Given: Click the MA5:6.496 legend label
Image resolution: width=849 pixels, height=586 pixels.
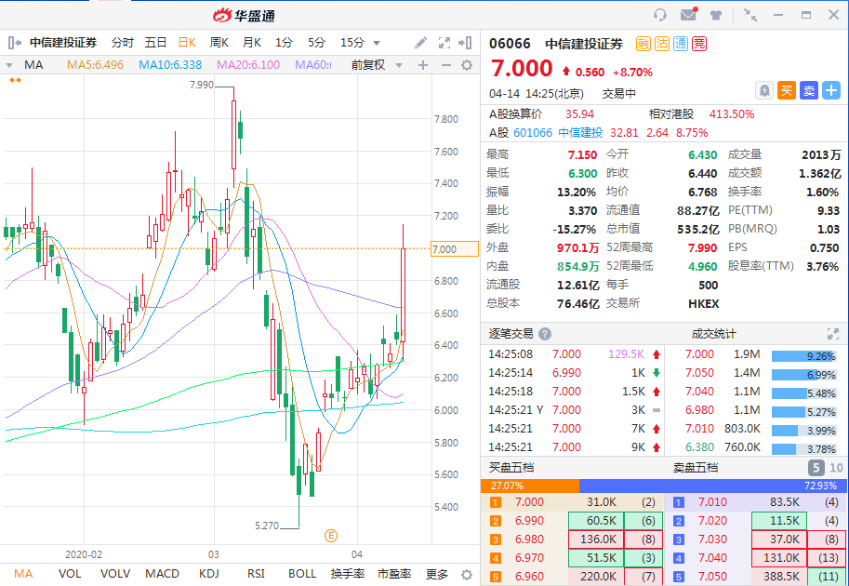Looking at the screenshot, I should pos(95,65).
